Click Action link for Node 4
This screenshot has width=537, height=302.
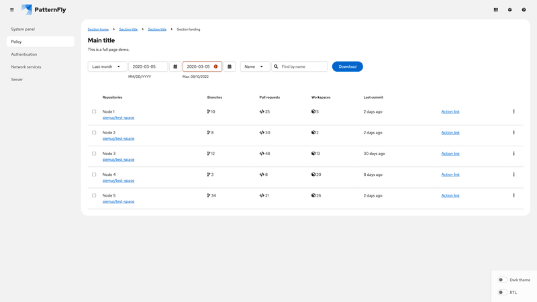[450, 174]
